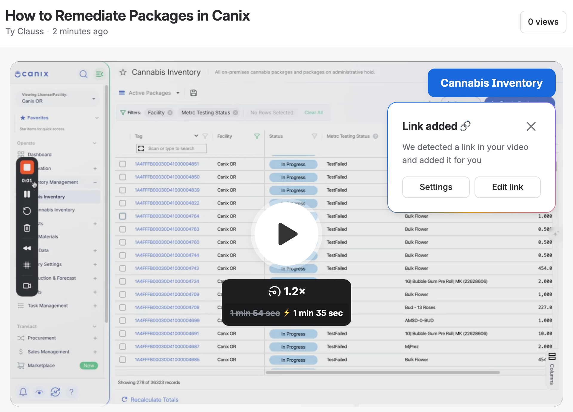This screenshot has width=573, height=412.
Task: Click the Edit link button
Action: click(507, 187)
